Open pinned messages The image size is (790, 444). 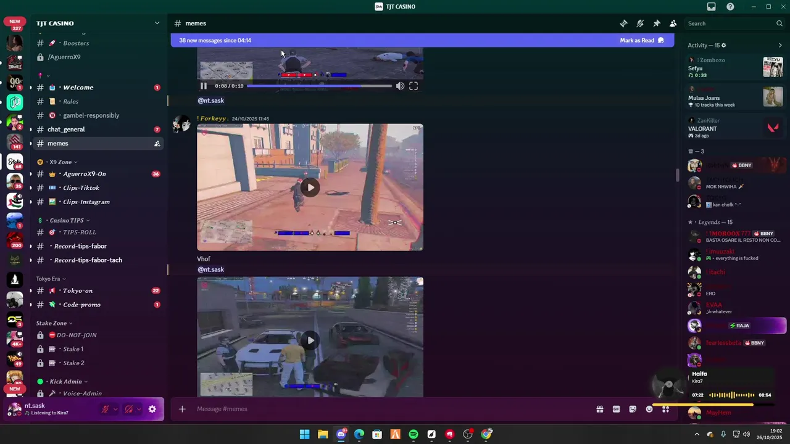click(x=657, y=23)
